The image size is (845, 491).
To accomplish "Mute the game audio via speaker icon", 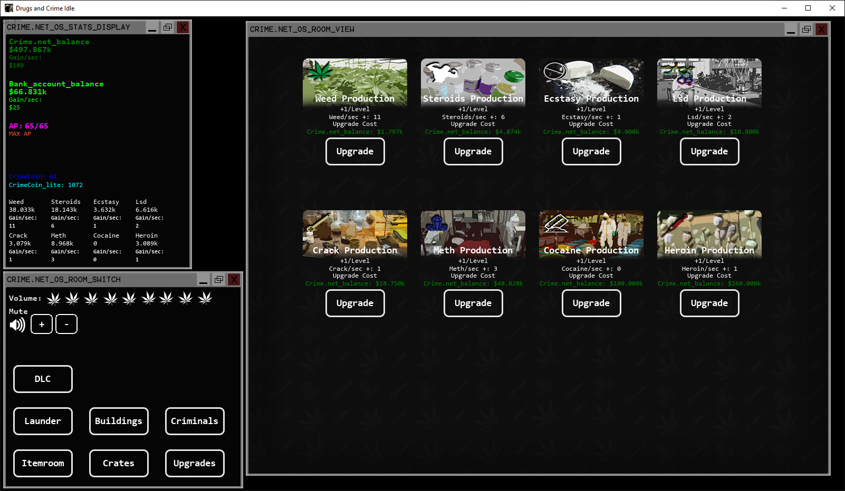I will [x=18, y=324].
